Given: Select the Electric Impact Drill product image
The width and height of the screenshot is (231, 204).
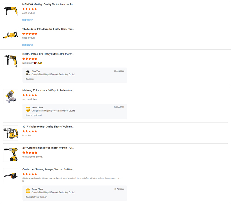Looking at the screenshot, I should coord(11,61).
